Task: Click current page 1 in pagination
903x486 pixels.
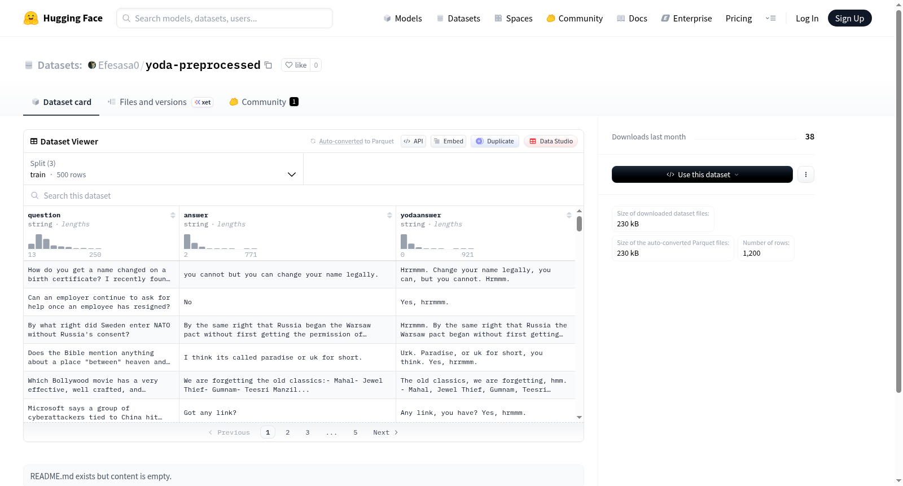Action: [268, 432]
